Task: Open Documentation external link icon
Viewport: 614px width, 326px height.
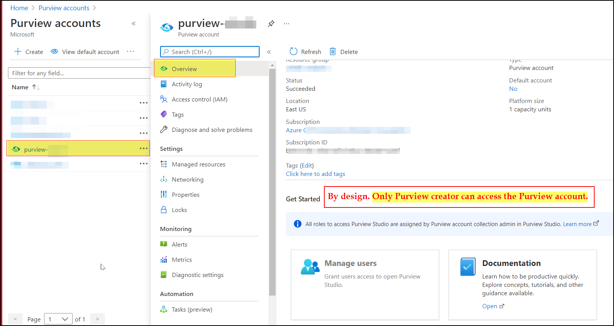Action: click(502, 306)
